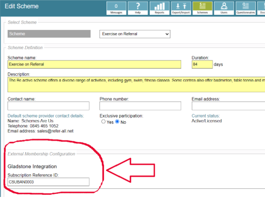This screenshot has width=265, height=198.
Task: Open the Questionnaires toolbar icon
Action: tap(245, 8)
